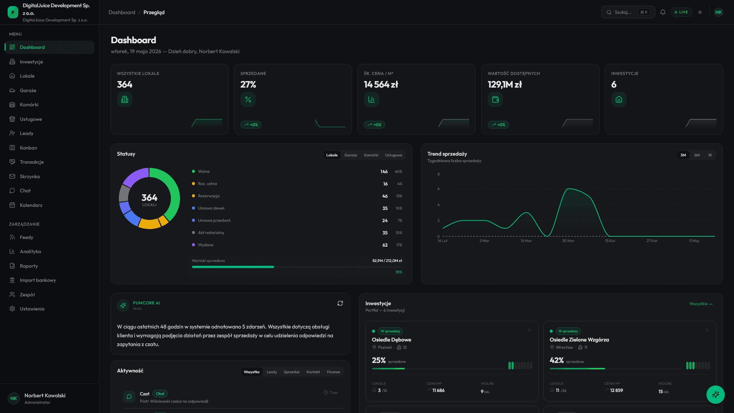The width and height of the screenshot is (734, 413).
Task: Click the chart icon in Śr. cena card
Action: pos(372,99)
